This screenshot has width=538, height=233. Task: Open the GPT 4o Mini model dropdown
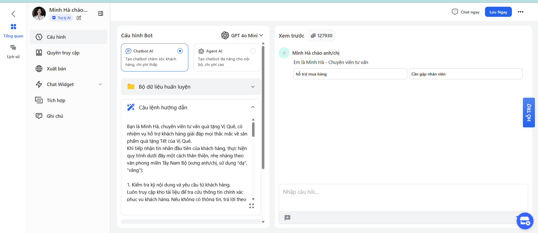click(242, 35)
